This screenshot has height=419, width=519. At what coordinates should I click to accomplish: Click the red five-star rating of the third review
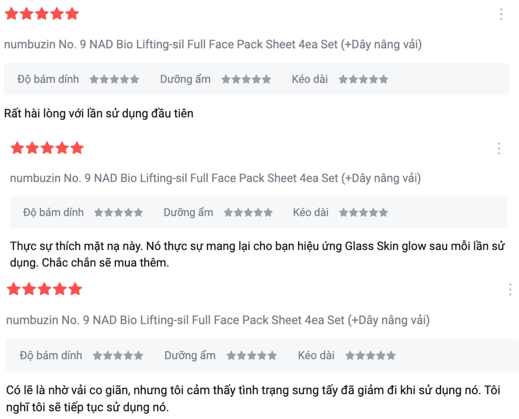point(45,289)
